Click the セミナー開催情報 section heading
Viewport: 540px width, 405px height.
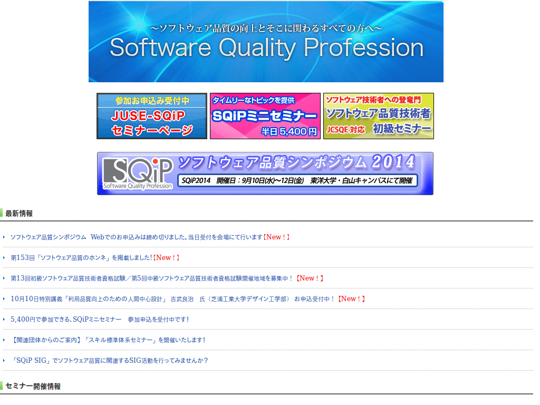coord(33,387)
